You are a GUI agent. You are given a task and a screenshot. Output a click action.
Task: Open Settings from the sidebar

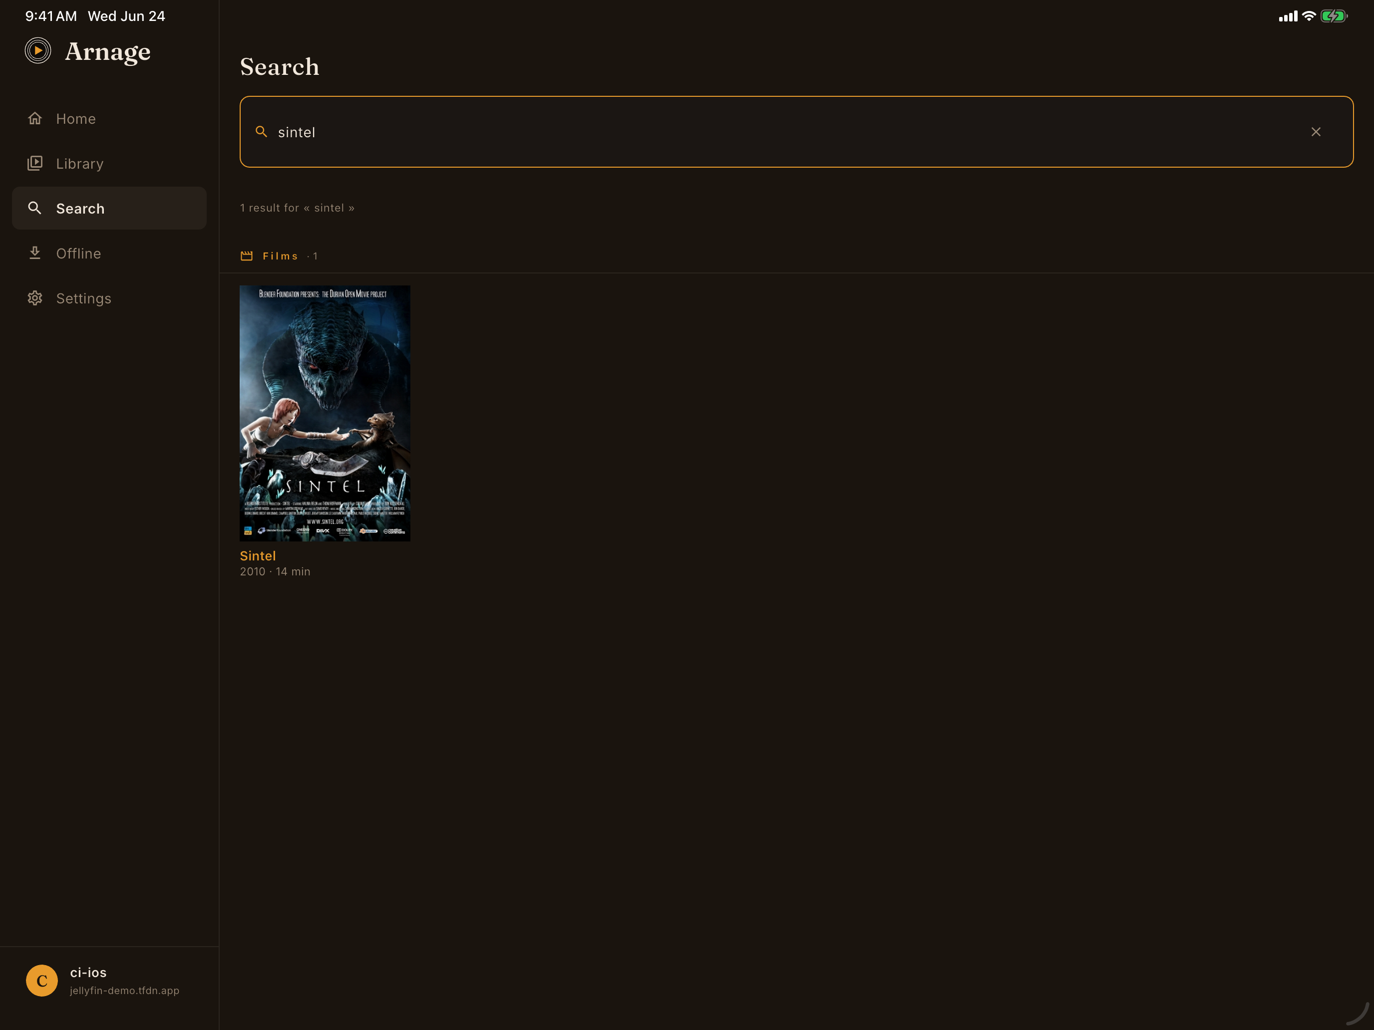(x=109, y=298)
